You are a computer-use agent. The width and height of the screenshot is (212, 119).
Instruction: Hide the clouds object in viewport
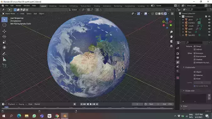pyautogui.click(x=209, y=26)
